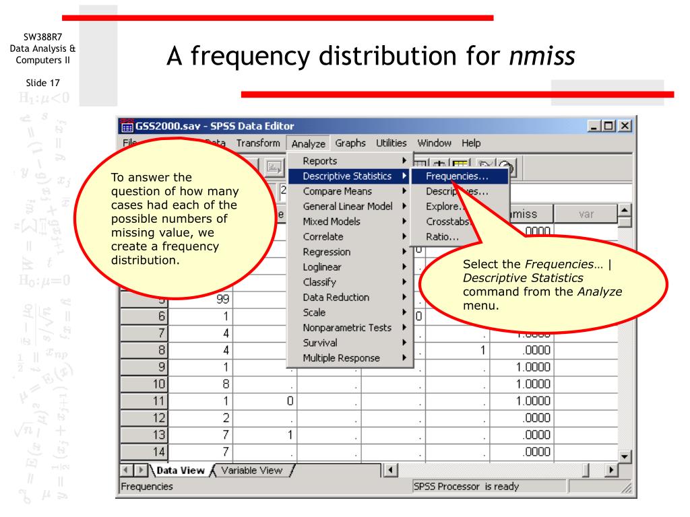Select row header 9
Image resolution: width=690 pixels, height=517 pixels.
coord(144,367)
